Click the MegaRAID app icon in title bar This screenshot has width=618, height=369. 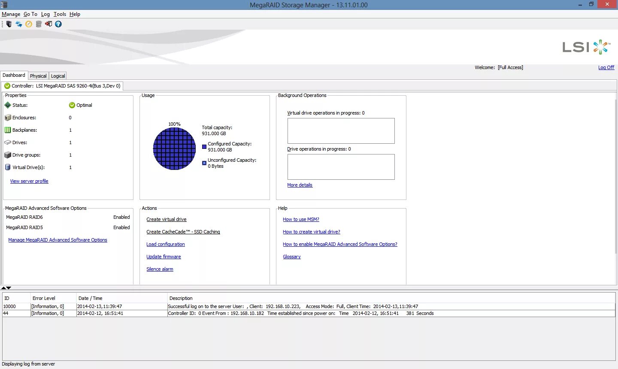(4, 5)
